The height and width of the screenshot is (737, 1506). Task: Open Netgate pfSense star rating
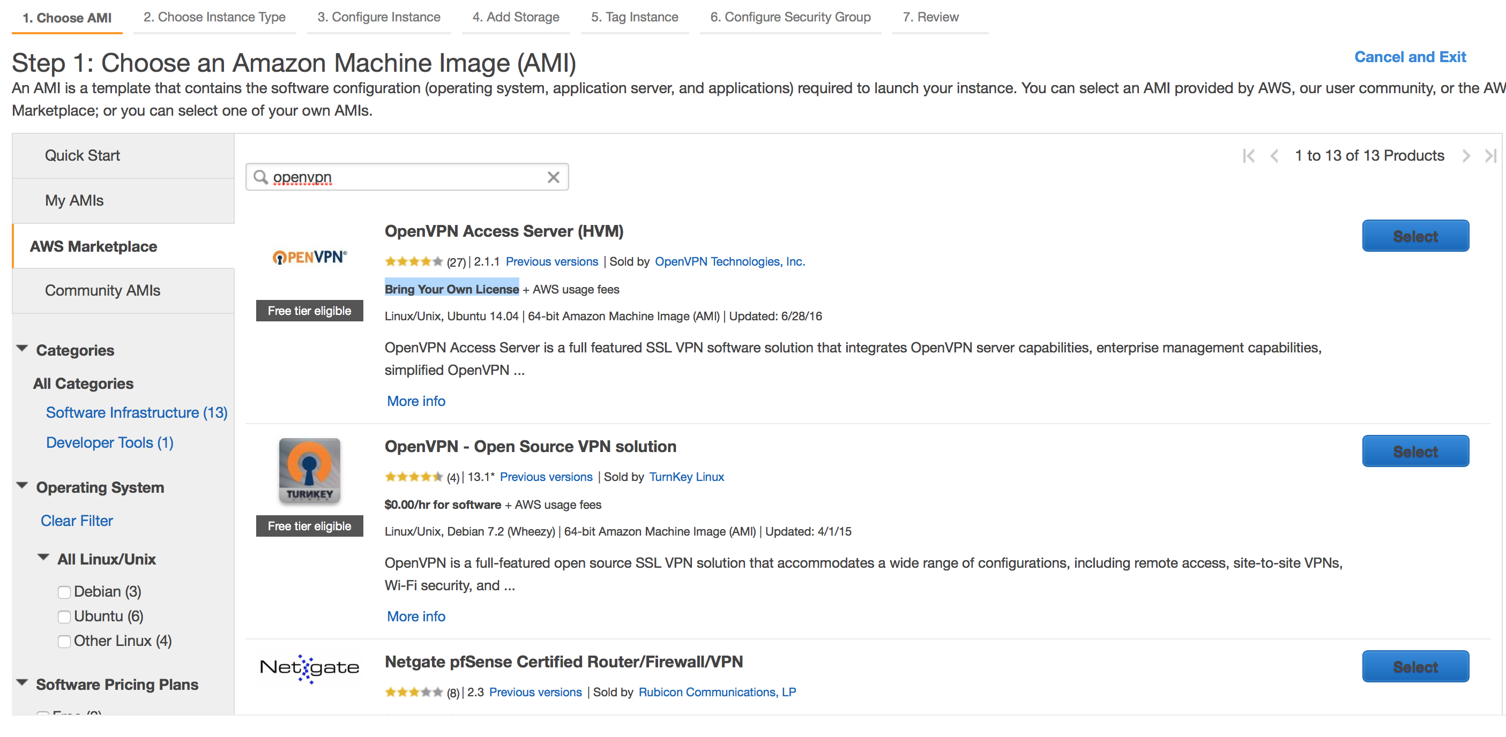tap(413, 692)
